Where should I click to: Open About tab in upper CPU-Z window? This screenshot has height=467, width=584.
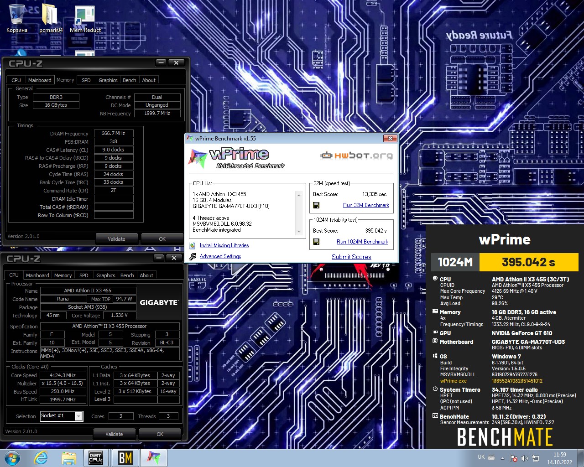click(149, 80)
